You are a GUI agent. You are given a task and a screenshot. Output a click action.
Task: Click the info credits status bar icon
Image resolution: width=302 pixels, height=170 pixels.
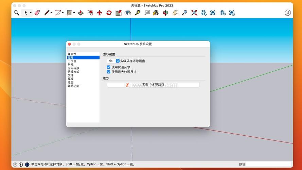(x=21, y=165)
